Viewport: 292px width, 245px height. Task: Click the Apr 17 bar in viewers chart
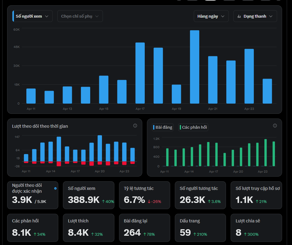click(x=140, y=73)
